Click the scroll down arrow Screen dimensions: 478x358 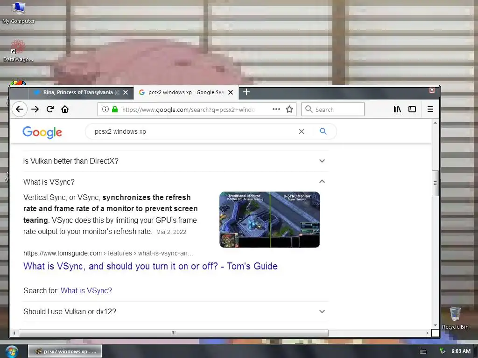[x=435, y=325]
